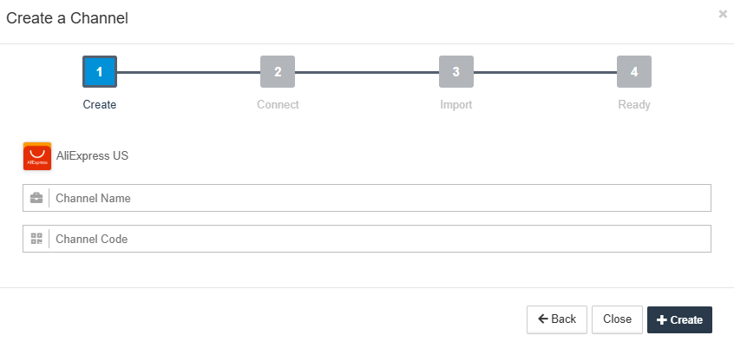Click the Connect step label

278,104
